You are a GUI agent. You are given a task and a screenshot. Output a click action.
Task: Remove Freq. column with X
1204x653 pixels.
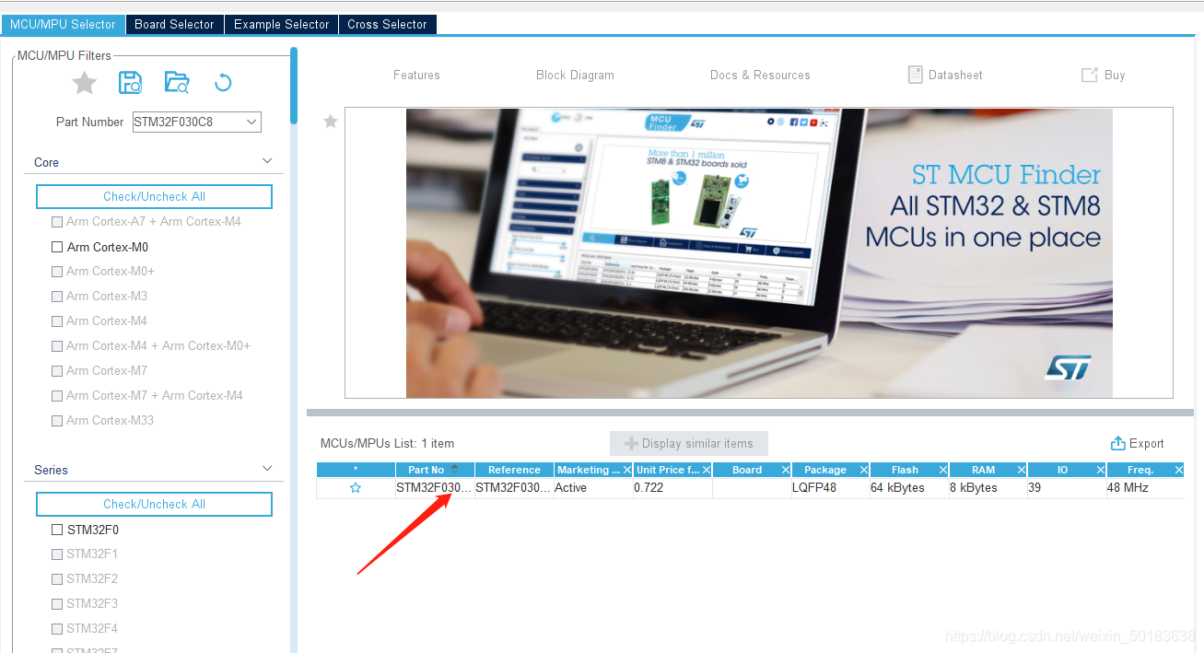click(x=1178, y=470)
